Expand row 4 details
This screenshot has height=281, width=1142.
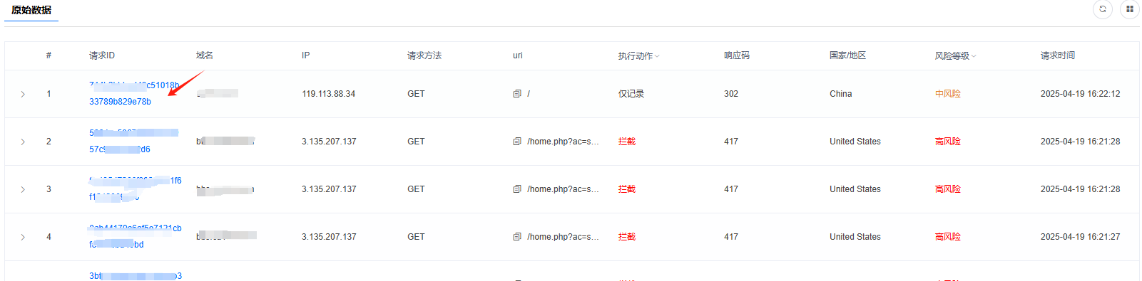click(x=23, y=237)
